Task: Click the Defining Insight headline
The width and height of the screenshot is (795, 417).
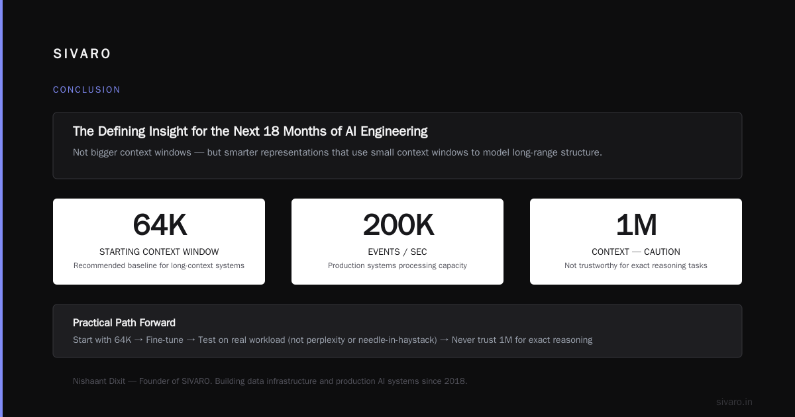Action: tap(250, 131)
